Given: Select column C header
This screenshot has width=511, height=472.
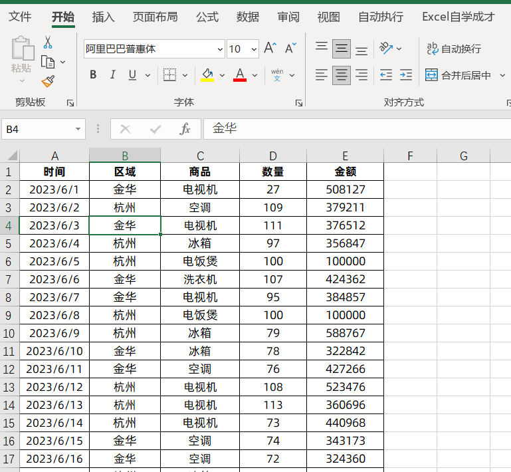Looking at the screenshot, I should point(200,156).
